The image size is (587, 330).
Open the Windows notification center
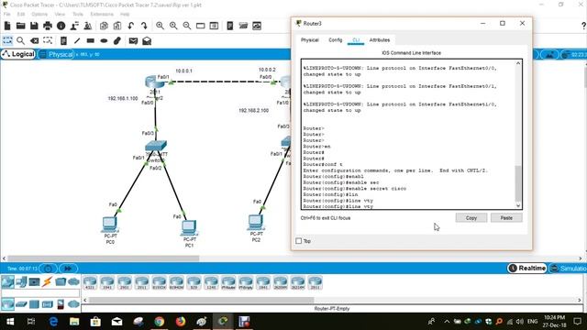coord(577,322)
